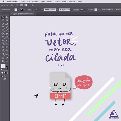Select the Gradient tool
121x121 pixels.
(7, 47)
